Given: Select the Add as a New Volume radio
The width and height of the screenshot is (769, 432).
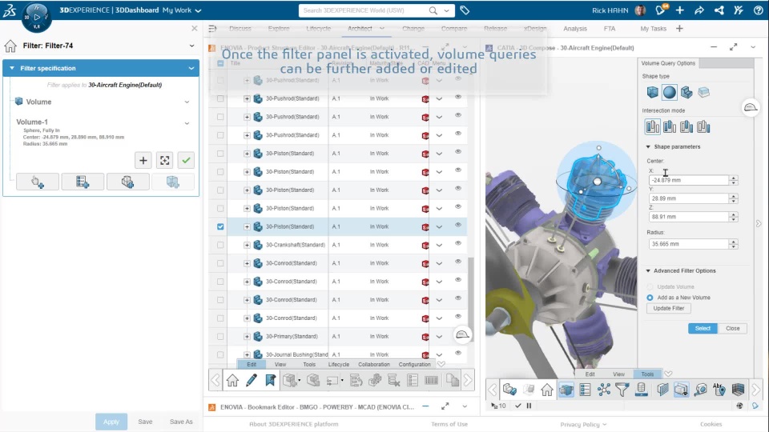Looking at the screenshot, I should point(650,298).
